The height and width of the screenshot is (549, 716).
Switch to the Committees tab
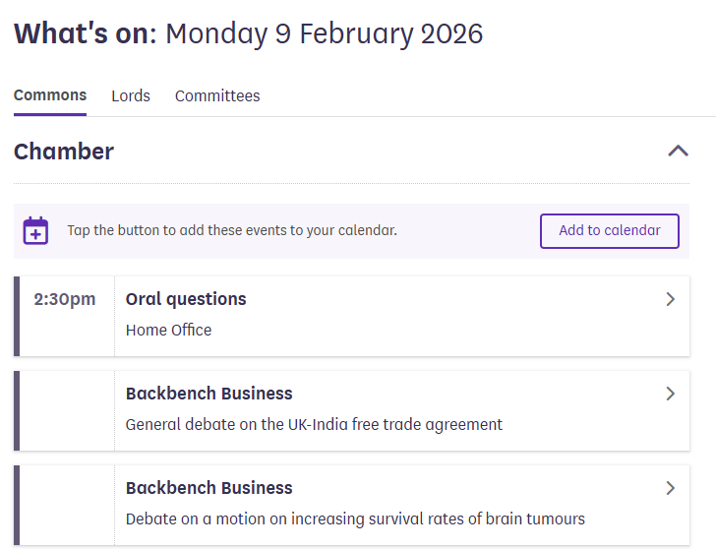coord(217,95)
